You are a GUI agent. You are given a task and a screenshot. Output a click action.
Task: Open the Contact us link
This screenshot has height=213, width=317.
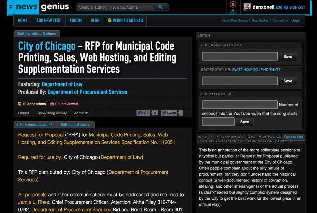[280, 20]
